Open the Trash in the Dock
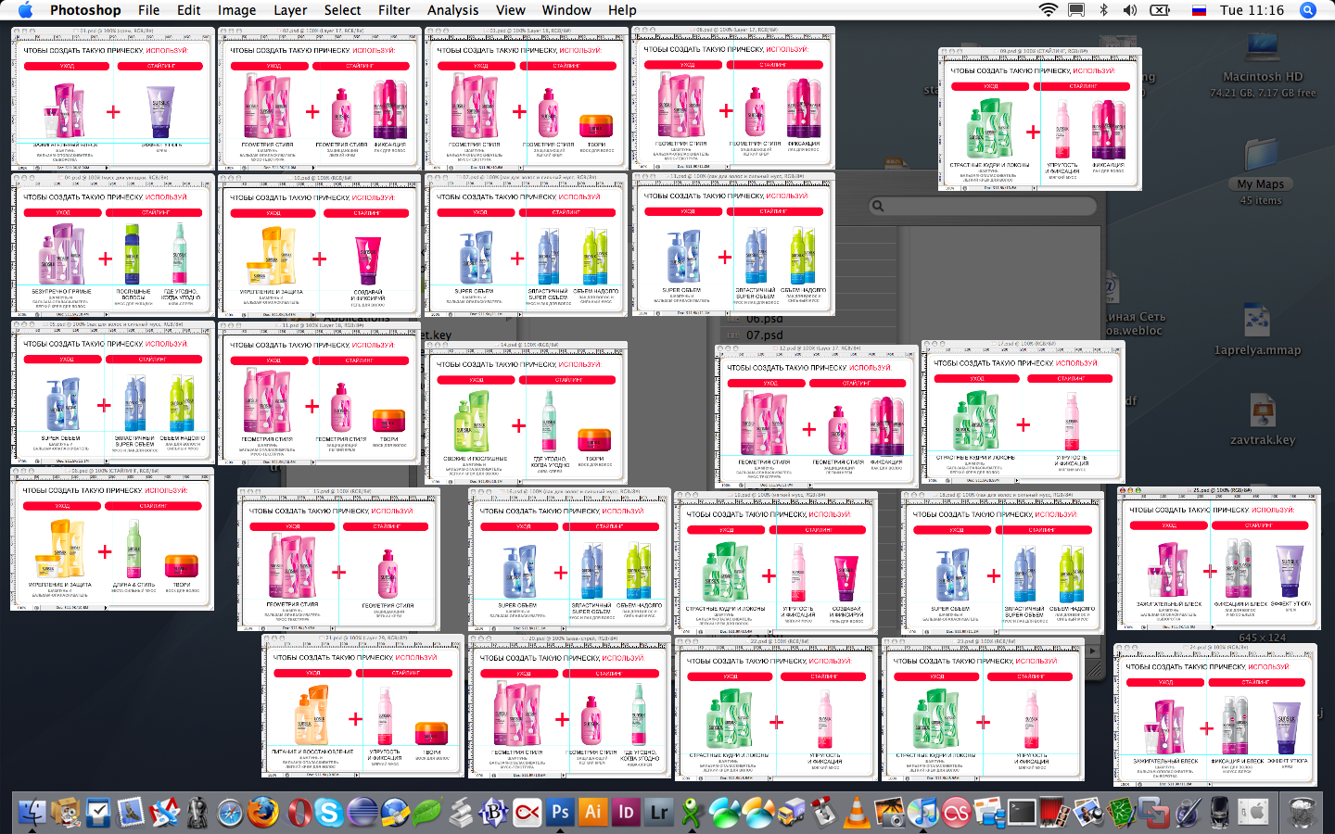The image size is (1335, 834). click(x=1303, y=813)
